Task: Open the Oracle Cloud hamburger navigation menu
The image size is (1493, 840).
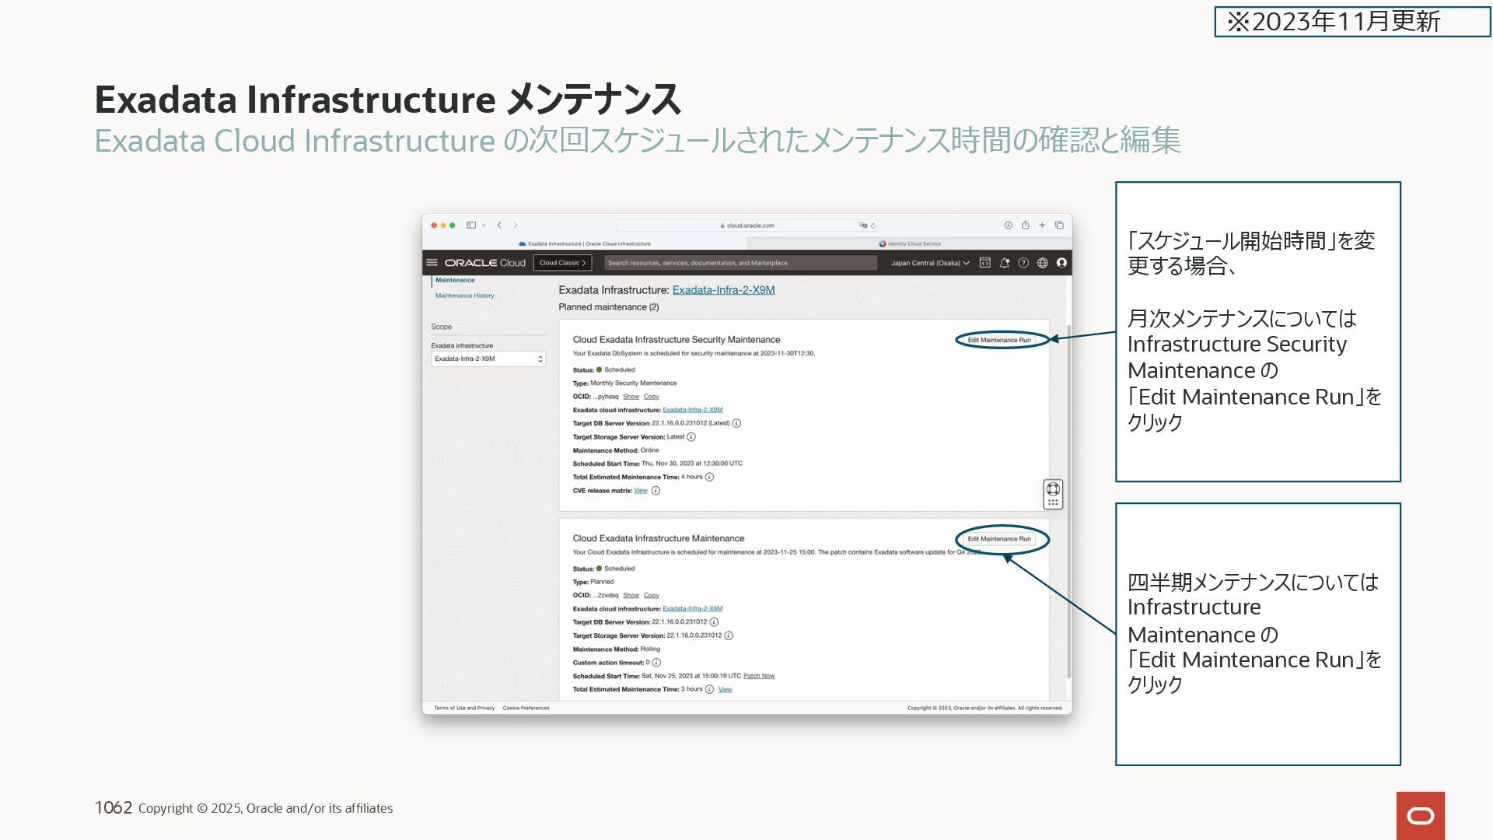Action: [x=432, y=263]
